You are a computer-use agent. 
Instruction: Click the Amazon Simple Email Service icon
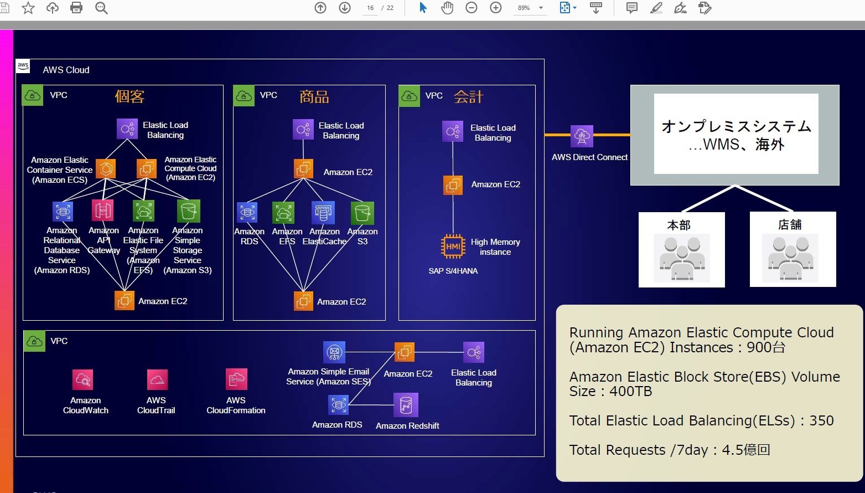334,352
